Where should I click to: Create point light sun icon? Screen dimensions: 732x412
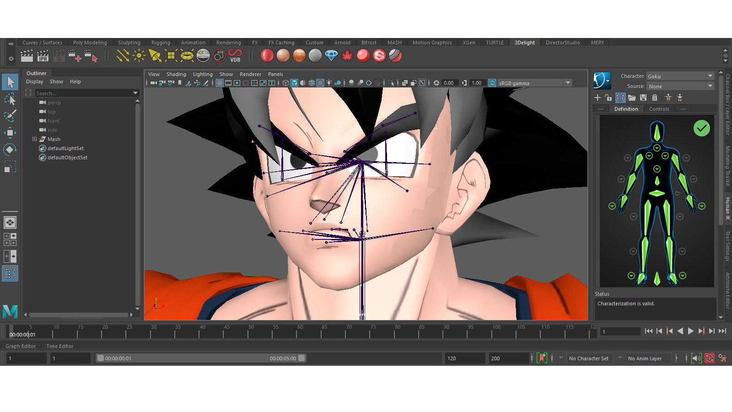pyautogui.click(x=139, y=56)
